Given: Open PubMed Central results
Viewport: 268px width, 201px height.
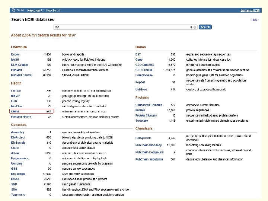Looking at the screenshot, I should pos(22,75).
